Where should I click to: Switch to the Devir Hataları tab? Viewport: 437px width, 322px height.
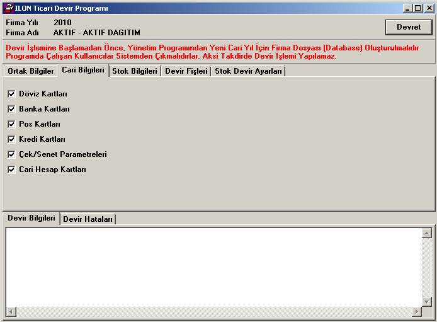pos(88,219)
